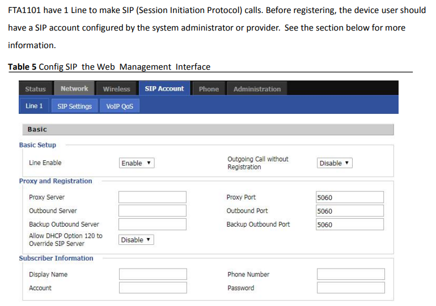Click the Outbound Server input field
This screenshot has width=436, height=306.
click(153, 211)
